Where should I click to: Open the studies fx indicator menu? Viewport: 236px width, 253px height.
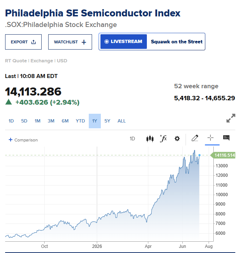[163, 139]
